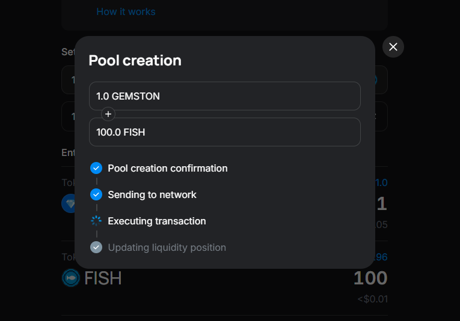Click the Executing transaction loading spinner
Screen dimensions: 460x321
pyautogui.click(x=96, y=221)
